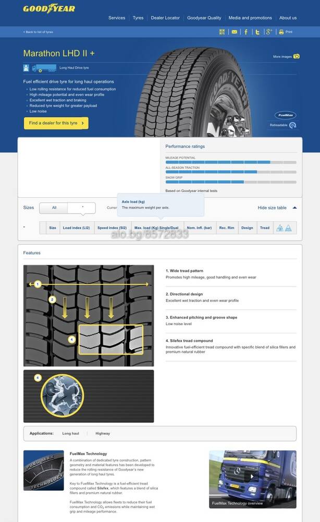The height and width of the screenshot is (522, 320).
Task: Click the highway road icon under title
Action: tap(26, 68)
